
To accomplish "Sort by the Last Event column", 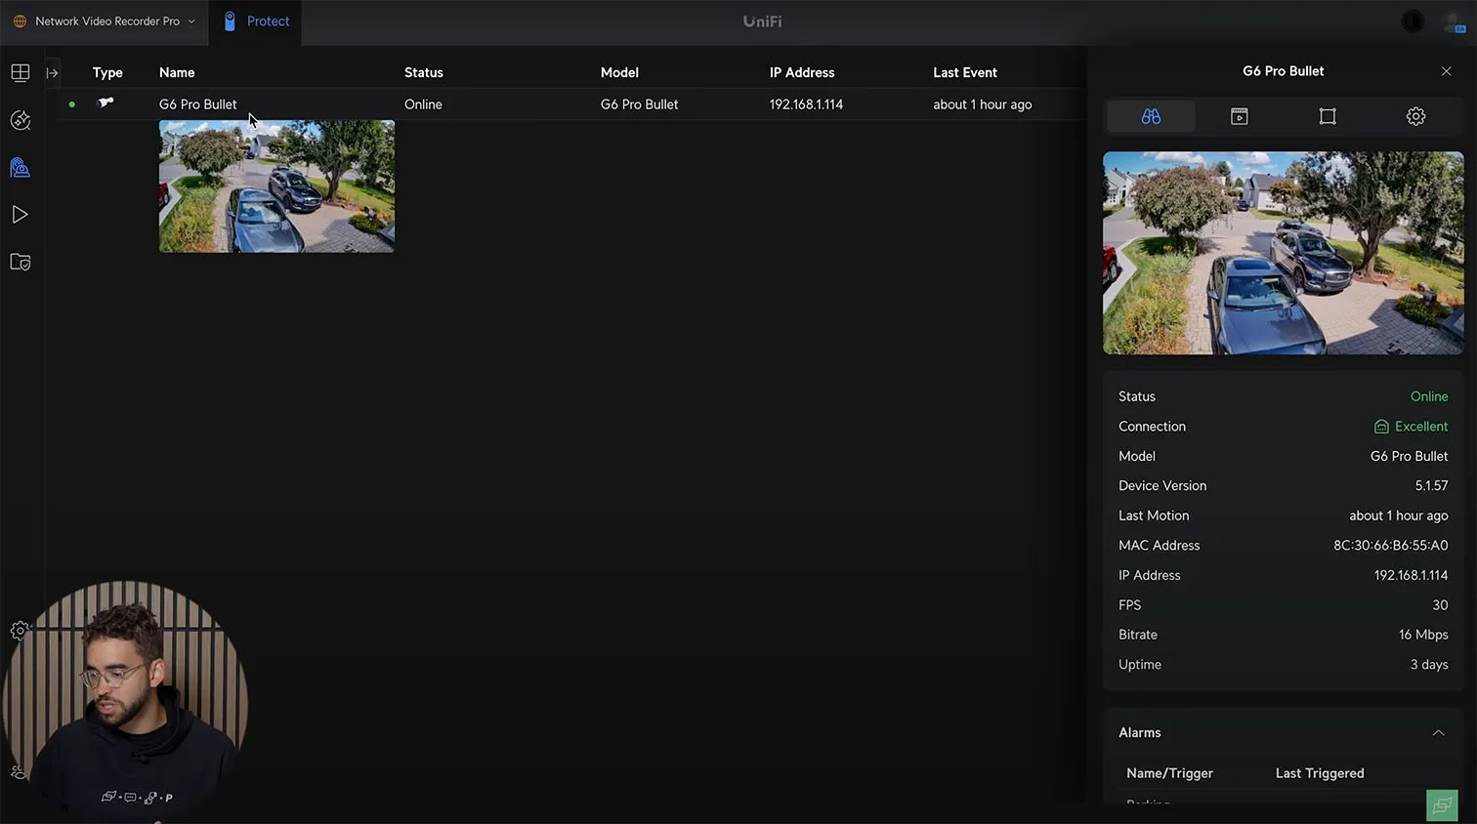I will (965, 72).
